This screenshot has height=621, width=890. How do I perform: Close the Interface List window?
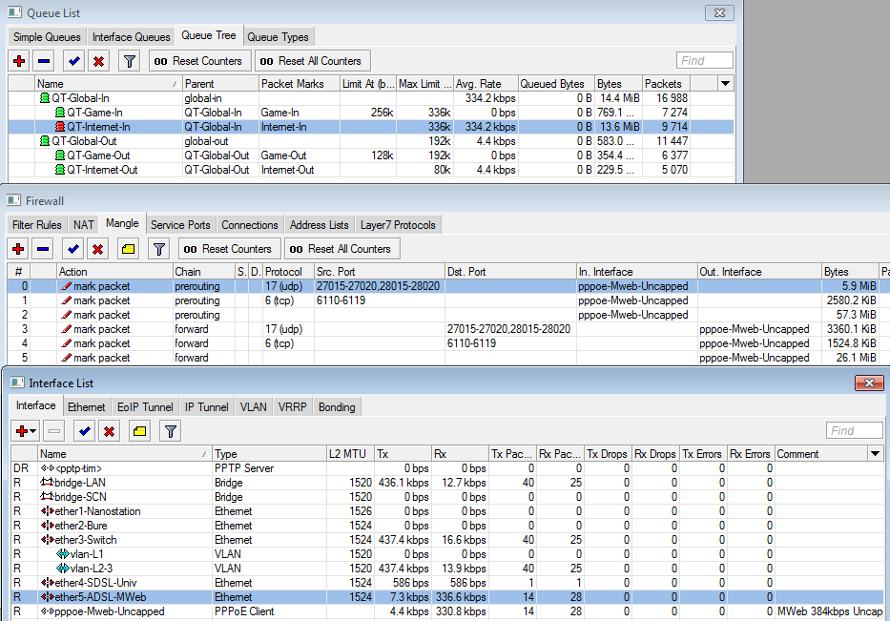coord(868,383)
